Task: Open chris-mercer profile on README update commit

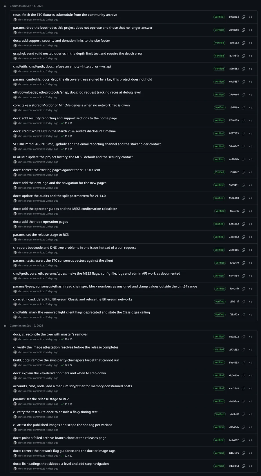Action: [25, 162]
